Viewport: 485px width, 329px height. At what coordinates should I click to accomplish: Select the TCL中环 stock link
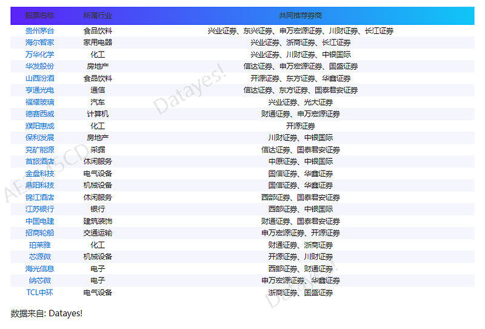click(39, 293)
